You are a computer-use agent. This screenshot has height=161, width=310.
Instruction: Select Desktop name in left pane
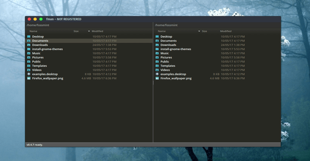(x=38, y=36)
